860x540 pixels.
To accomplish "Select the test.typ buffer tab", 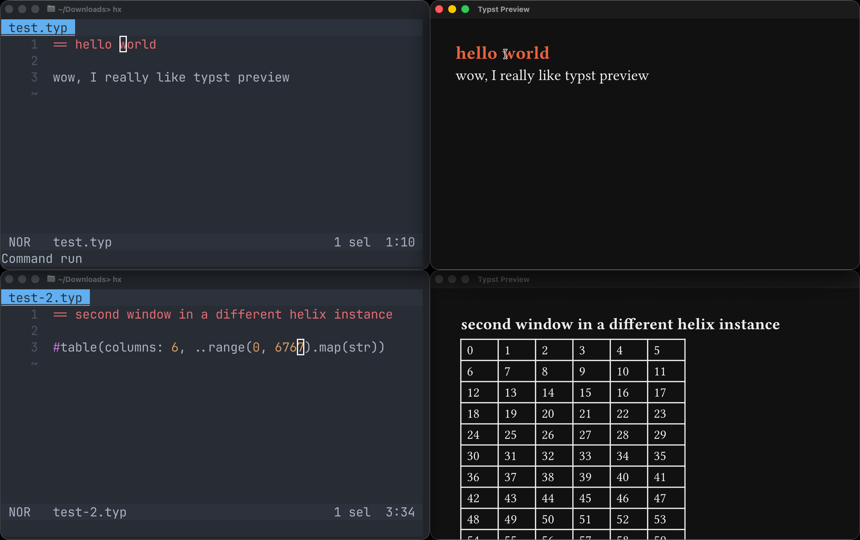I will [x=38, y=28].
